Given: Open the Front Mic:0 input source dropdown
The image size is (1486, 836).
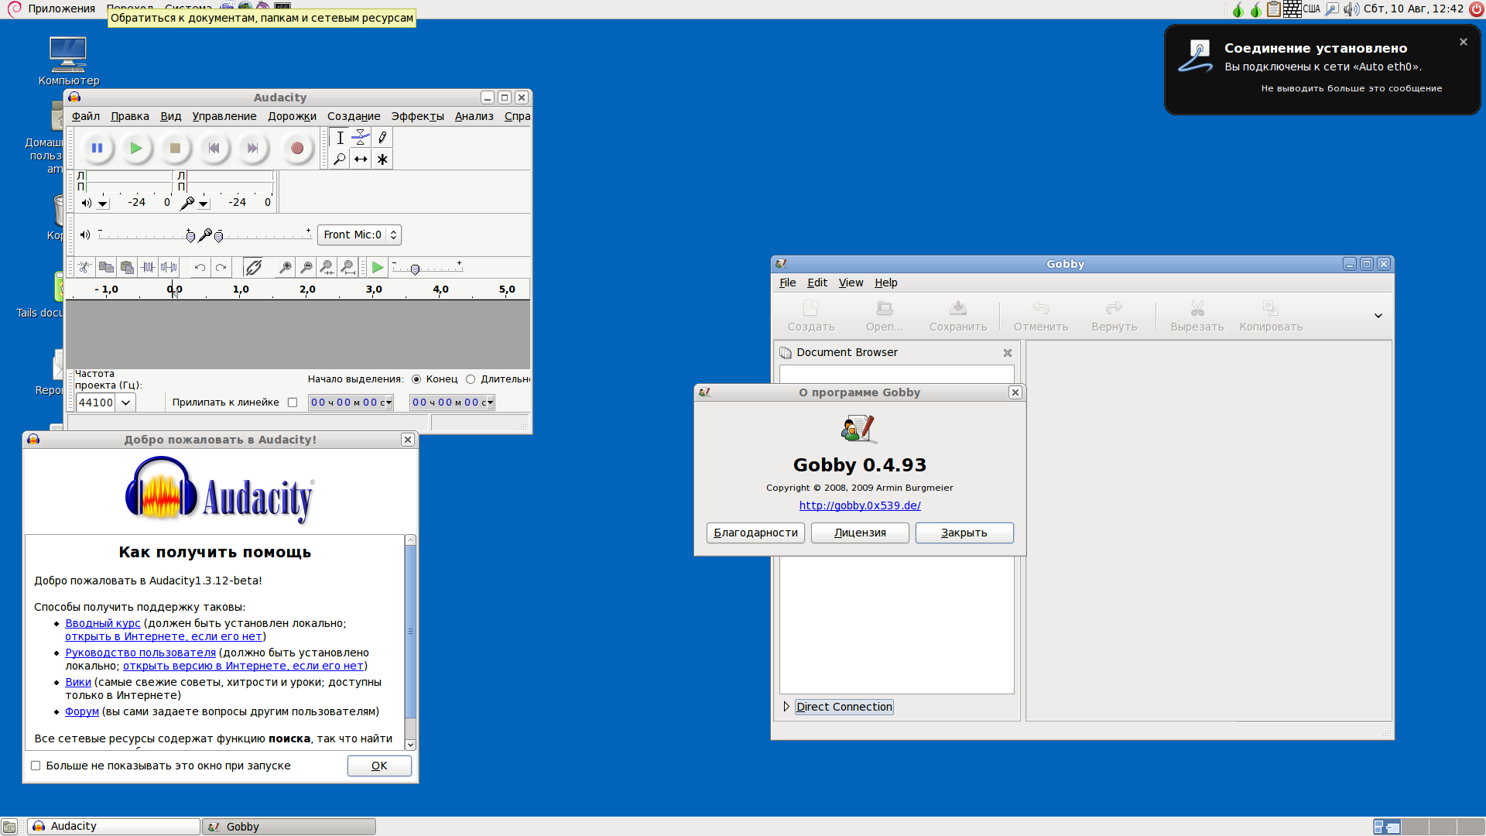Looking at the screenshot, I should 359,235.
